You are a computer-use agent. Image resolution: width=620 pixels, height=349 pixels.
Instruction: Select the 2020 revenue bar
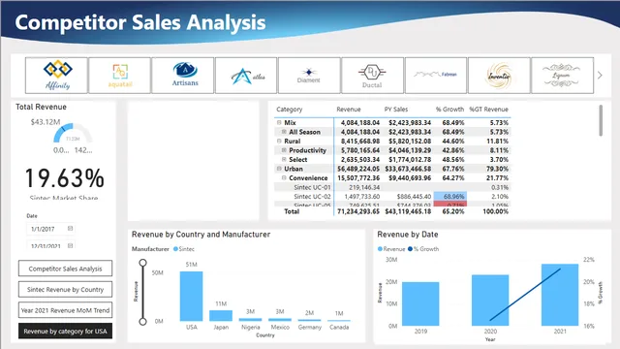[490, 300]
